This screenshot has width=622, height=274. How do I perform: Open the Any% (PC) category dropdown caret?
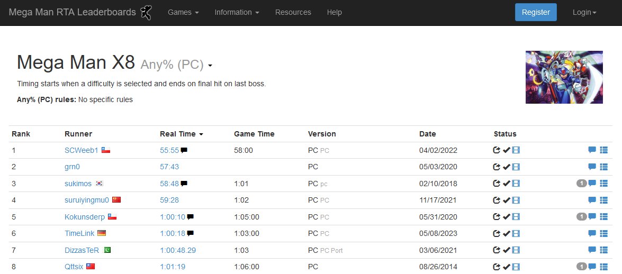tap(210, 66)
